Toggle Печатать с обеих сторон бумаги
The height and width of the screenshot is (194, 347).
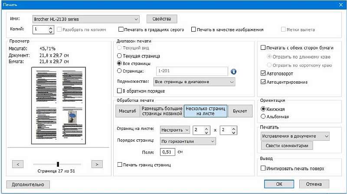[x=262, y=47]
